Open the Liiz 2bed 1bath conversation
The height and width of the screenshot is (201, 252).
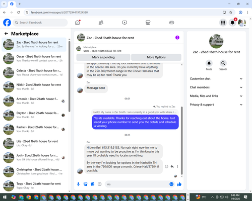34,143
